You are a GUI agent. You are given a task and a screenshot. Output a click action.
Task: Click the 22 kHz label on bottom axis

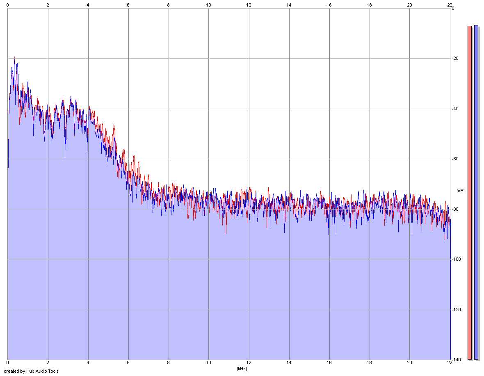point(450,363)
